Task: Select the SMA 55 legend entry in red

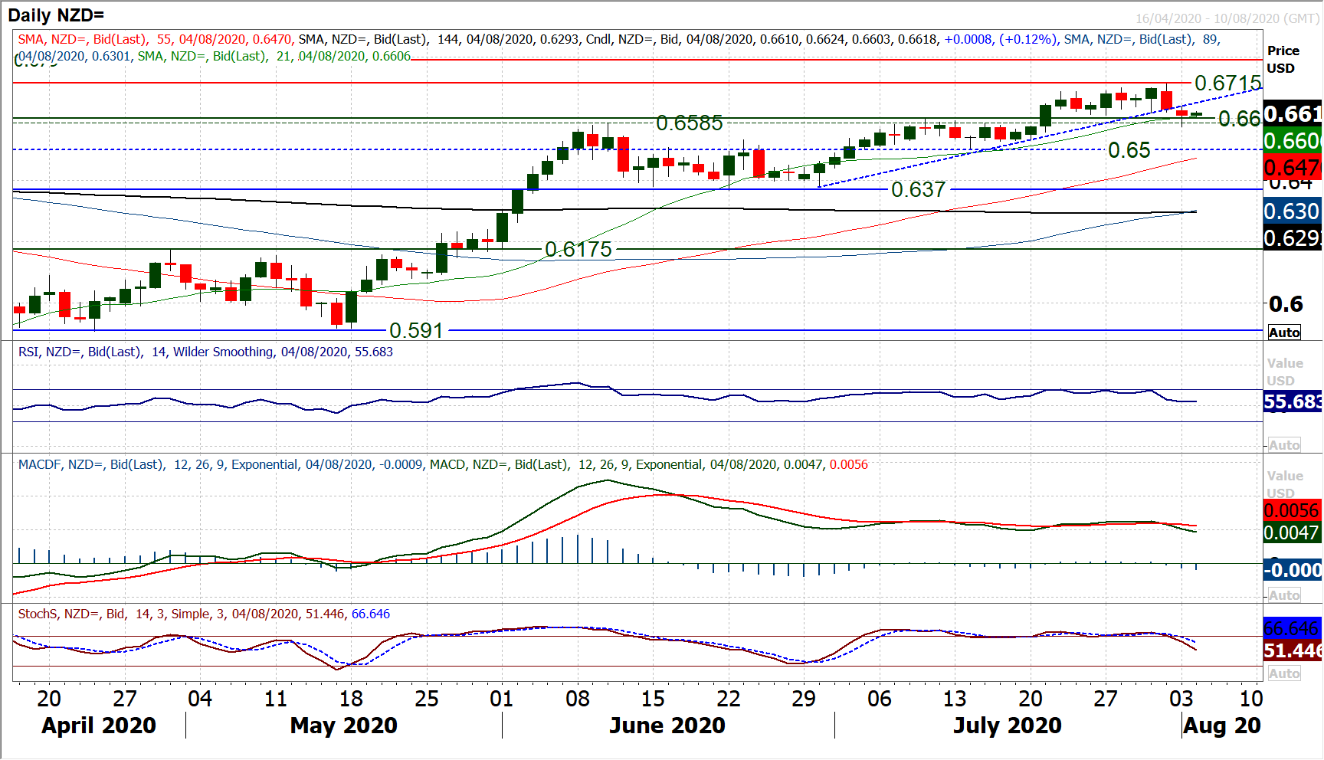Action: 155,39
